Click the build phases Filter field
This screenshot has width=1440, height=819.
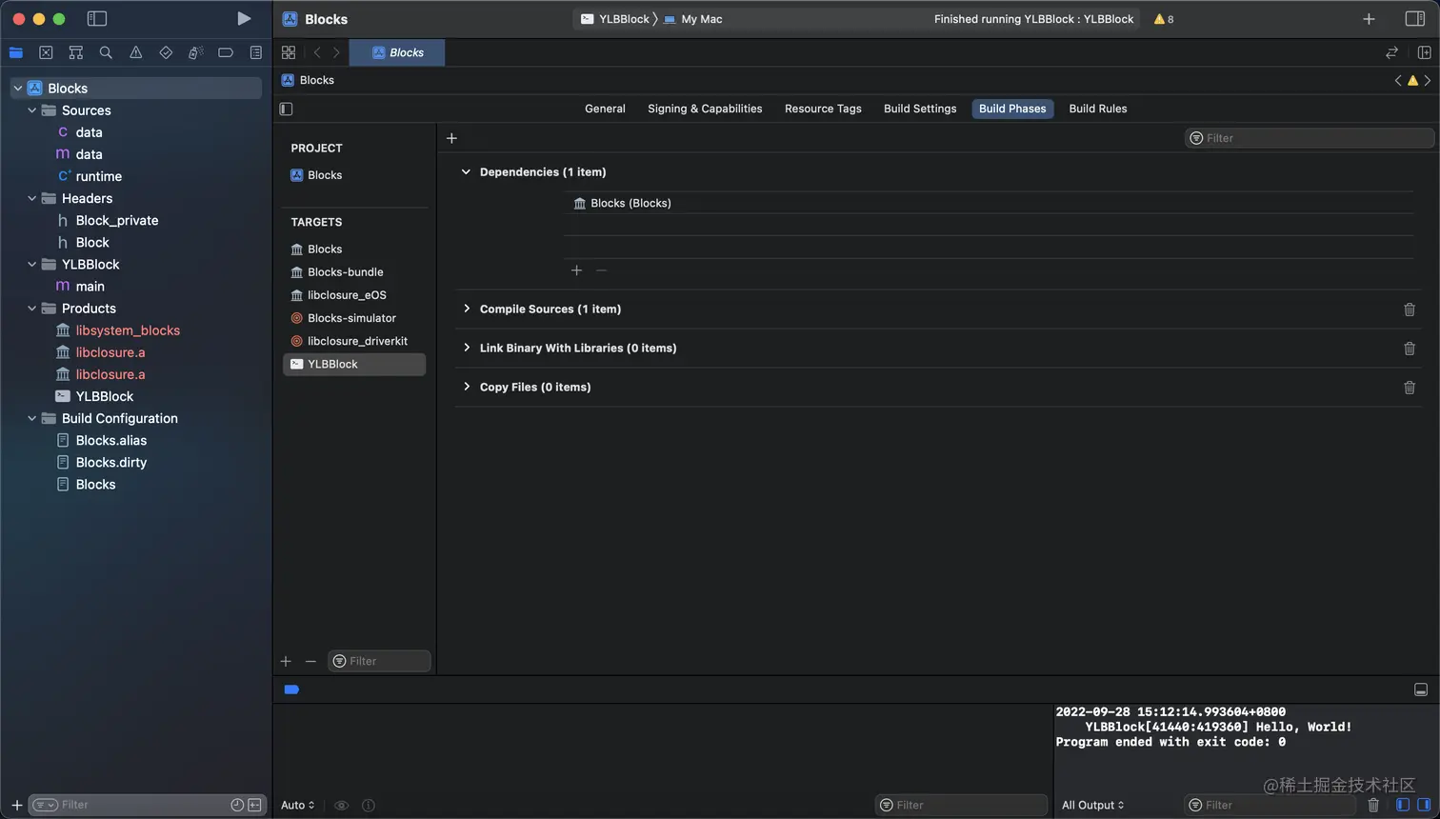pos(1309,138)
